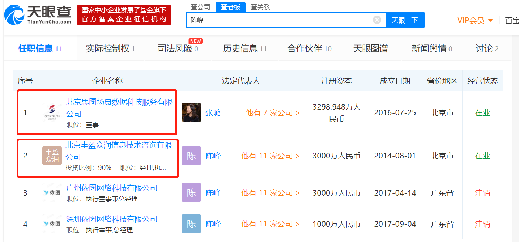Click the TianYanCha logo
This screenshot has height=242, width=519.
click(38, 14)
